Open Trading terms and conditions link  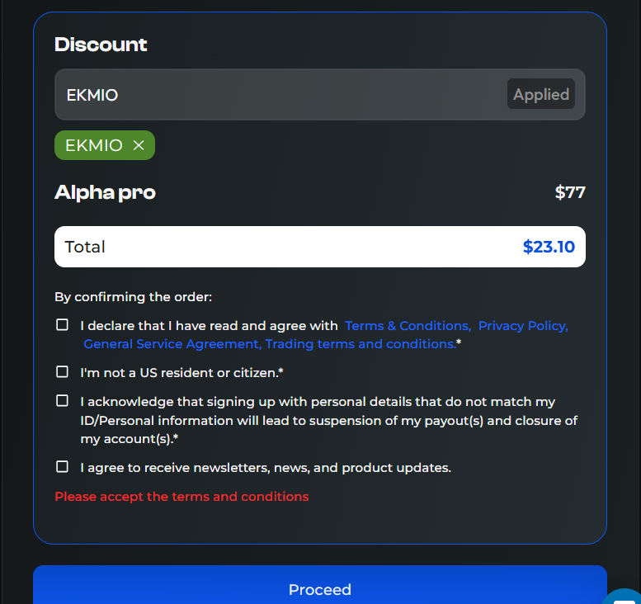coord(361,344)
